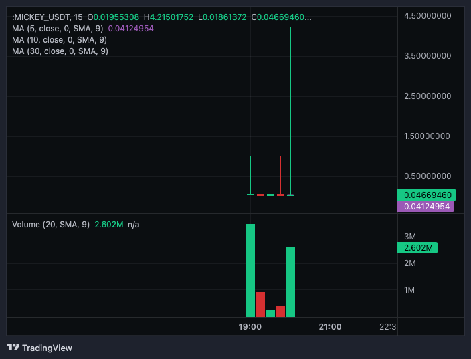Click the 1.50000000 price axis label
The height and width of the screenshot is (359, 471).
pos(427,136)
